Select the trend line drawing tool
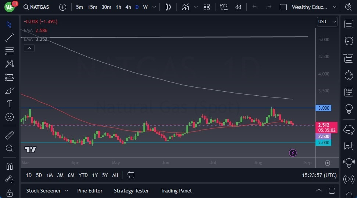Image resolution: width=357 pixels, height=198 pixels. click(10, 38)
